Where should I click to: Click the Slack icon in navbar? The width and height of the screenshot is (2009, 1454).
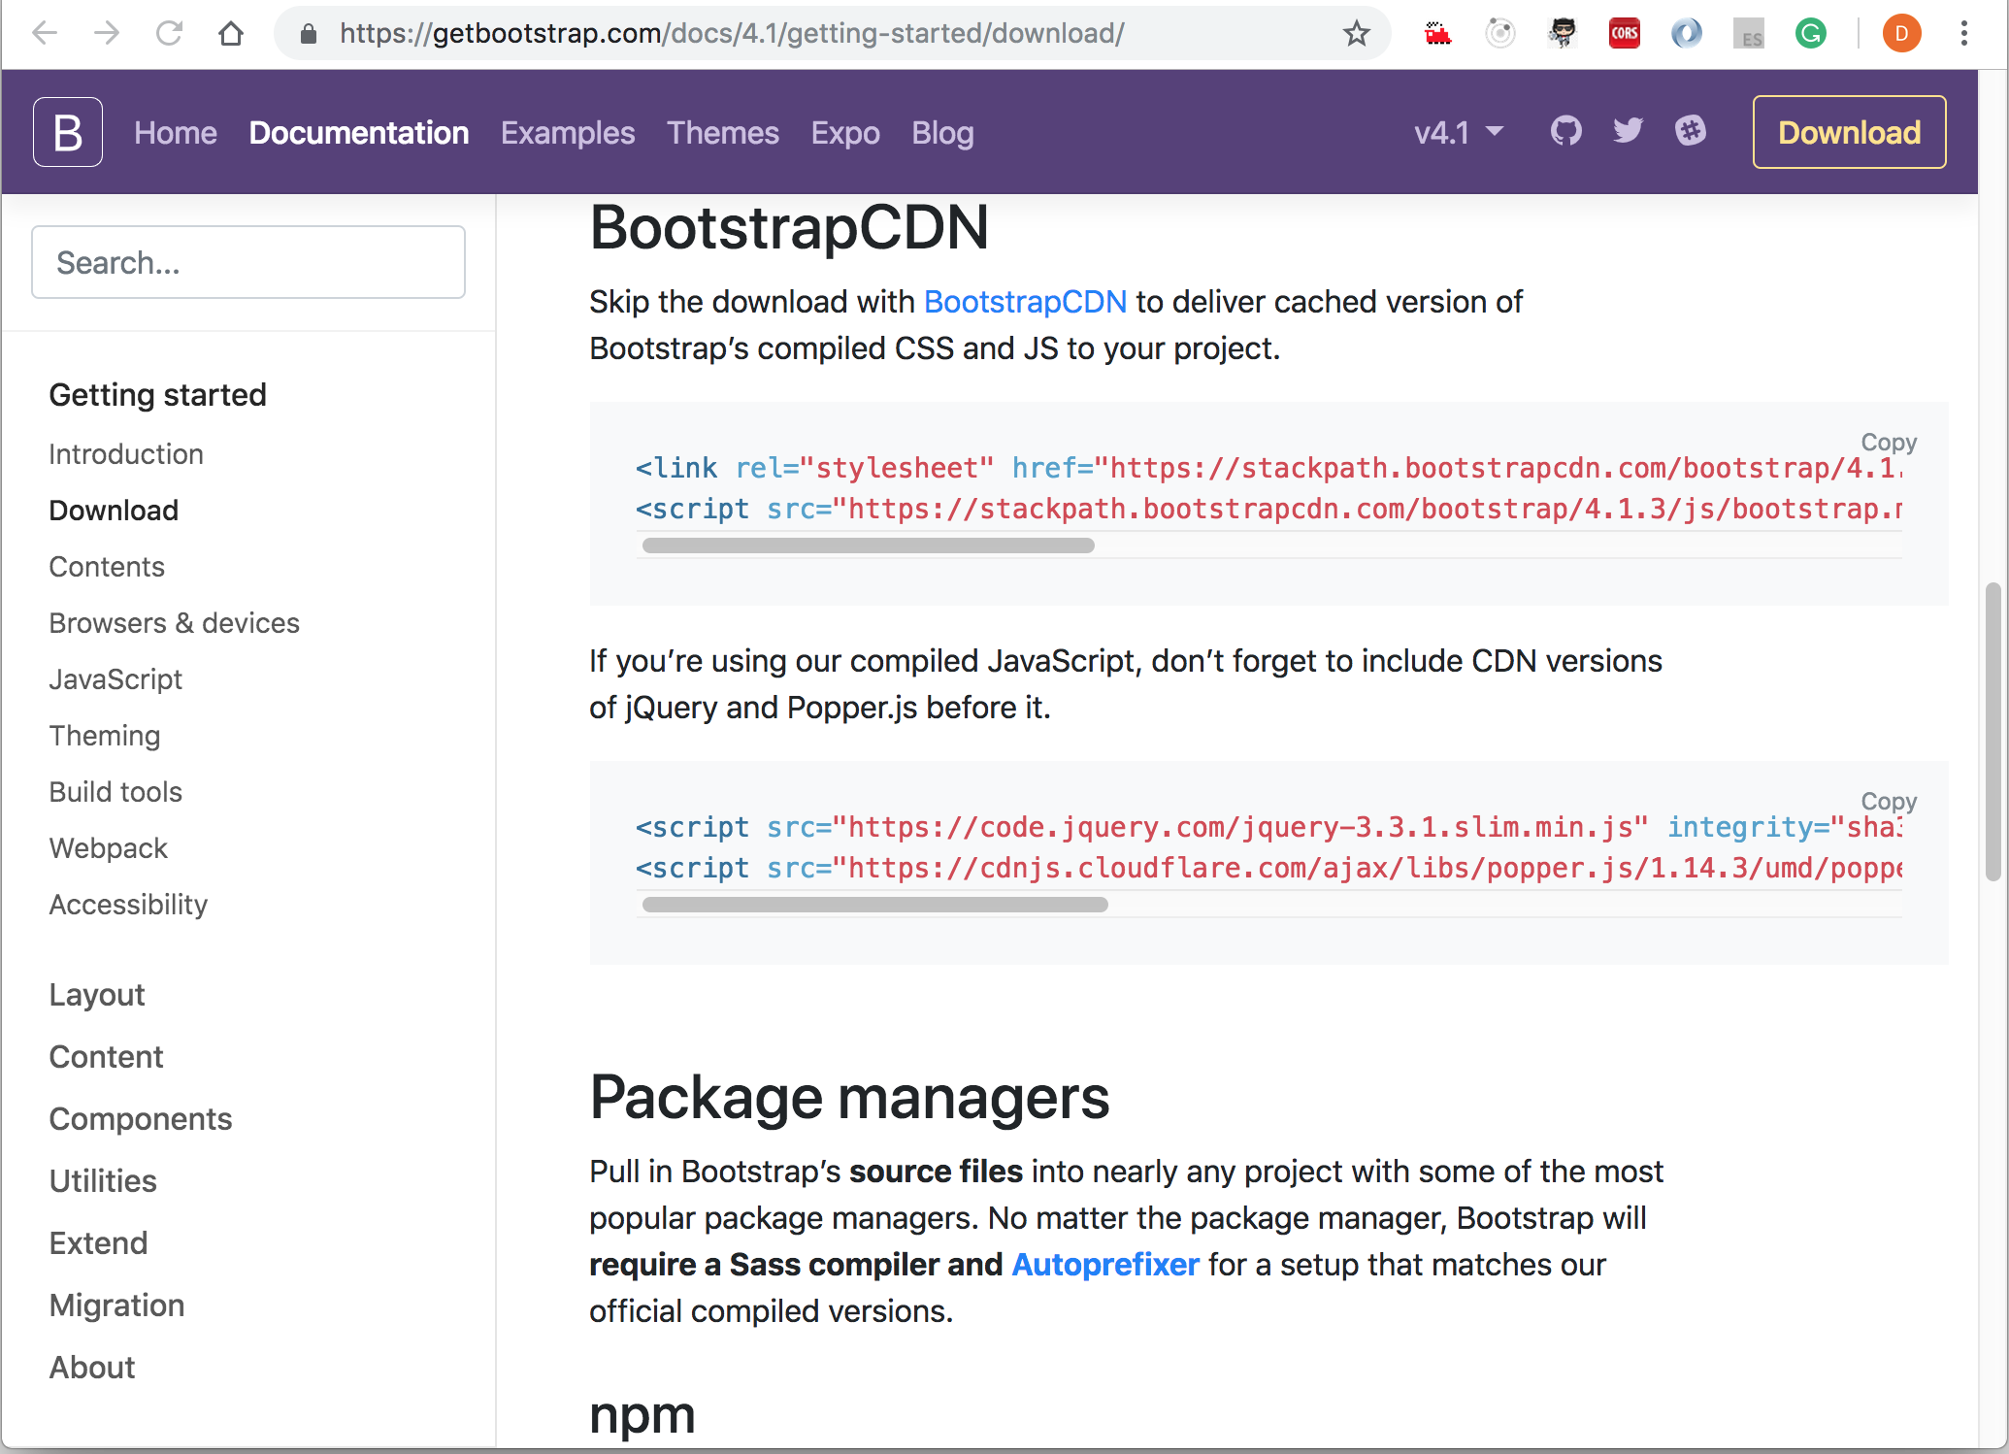1690,131
